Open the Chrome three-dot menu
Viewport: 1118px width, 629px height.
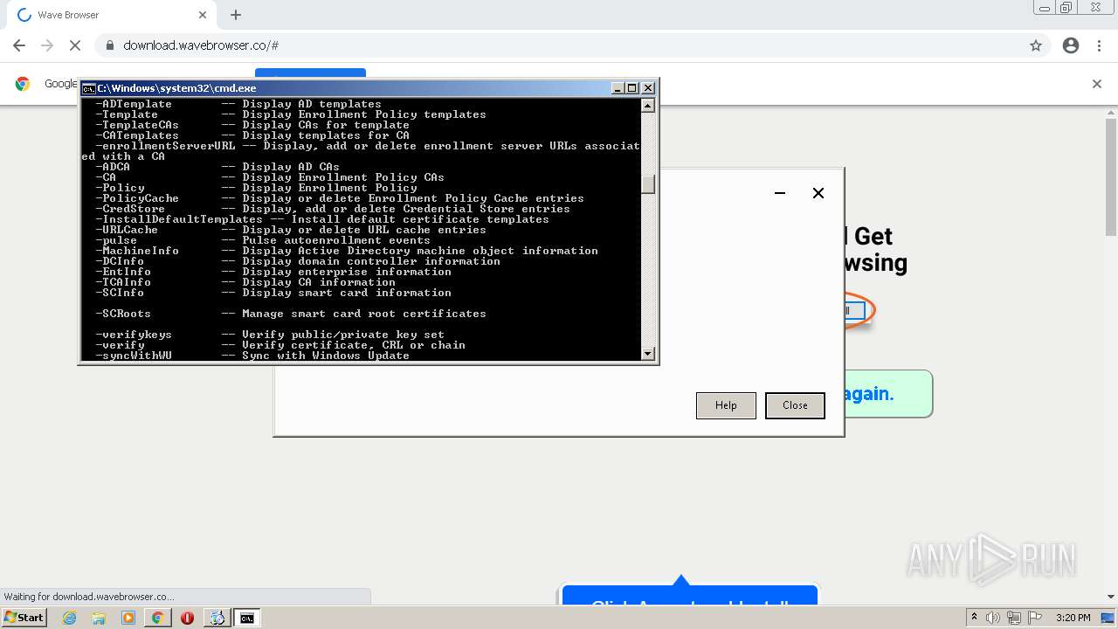[x=1100, y=45]
